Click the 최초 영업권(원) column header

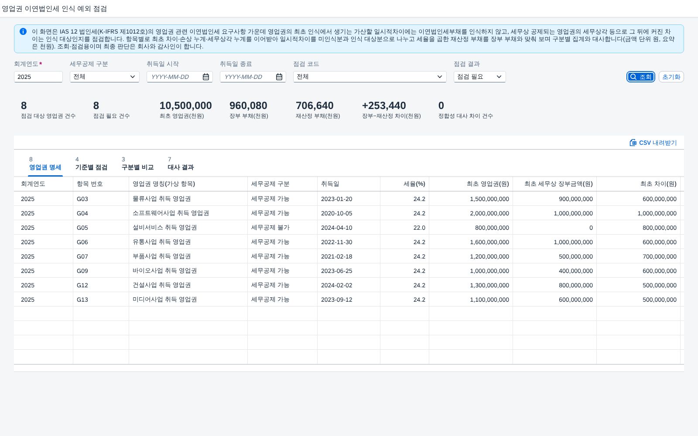(x=471, y=184)
